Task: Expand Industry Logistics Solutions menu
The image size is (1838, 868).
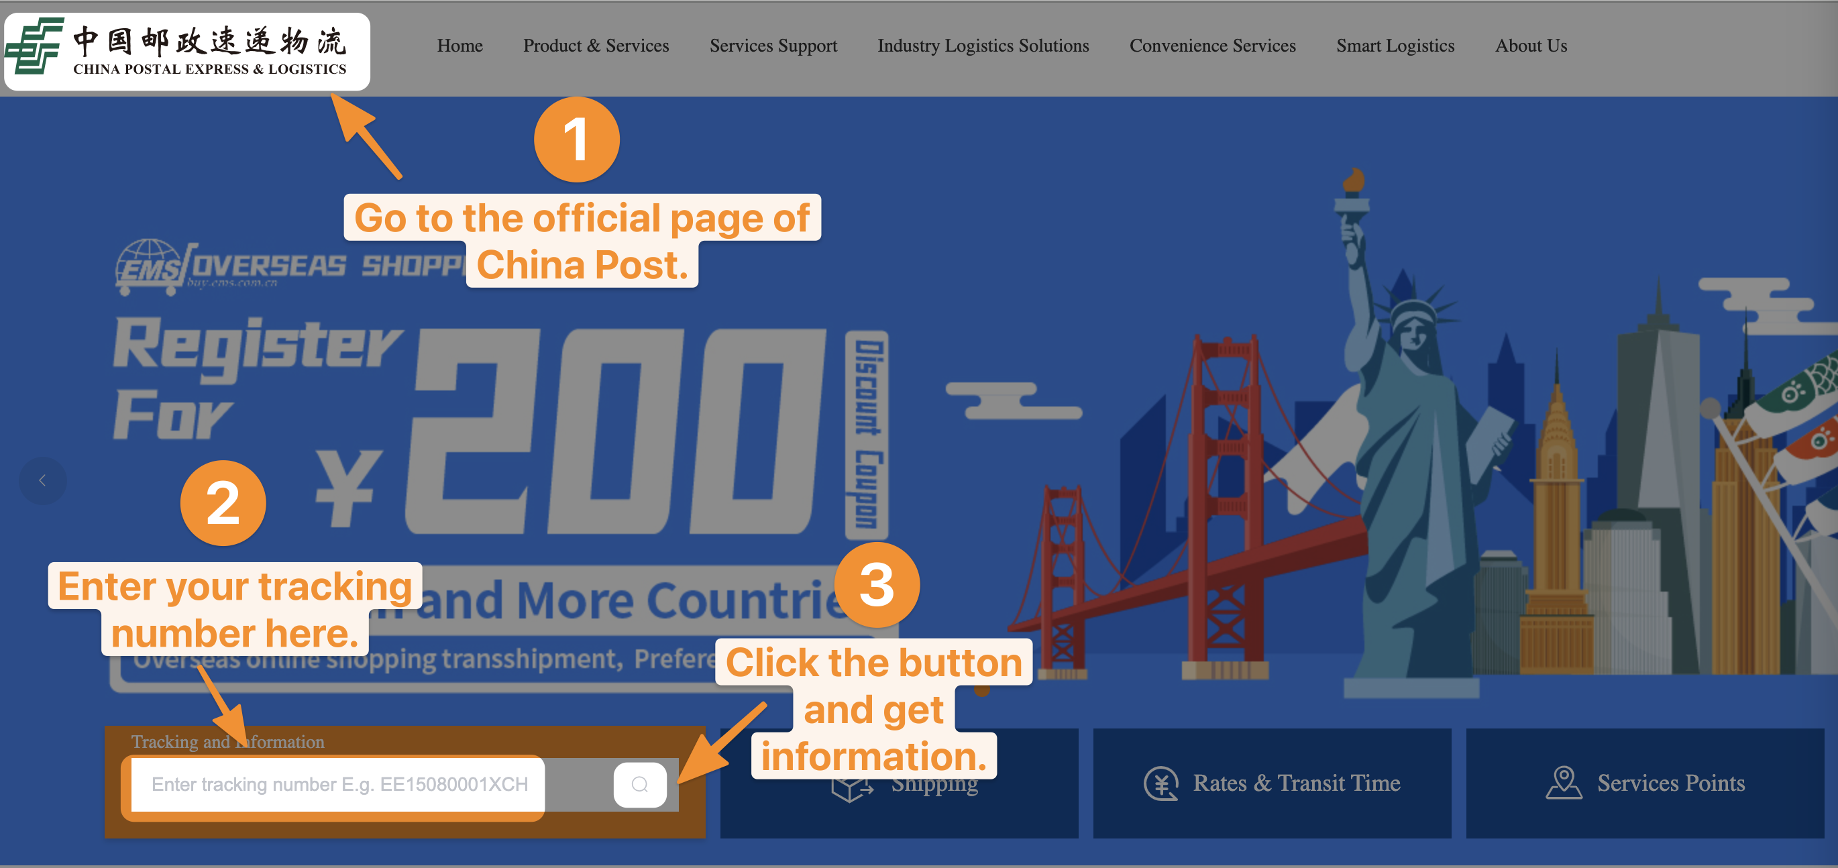Action: pyautogui.click(x=983, y=46)
